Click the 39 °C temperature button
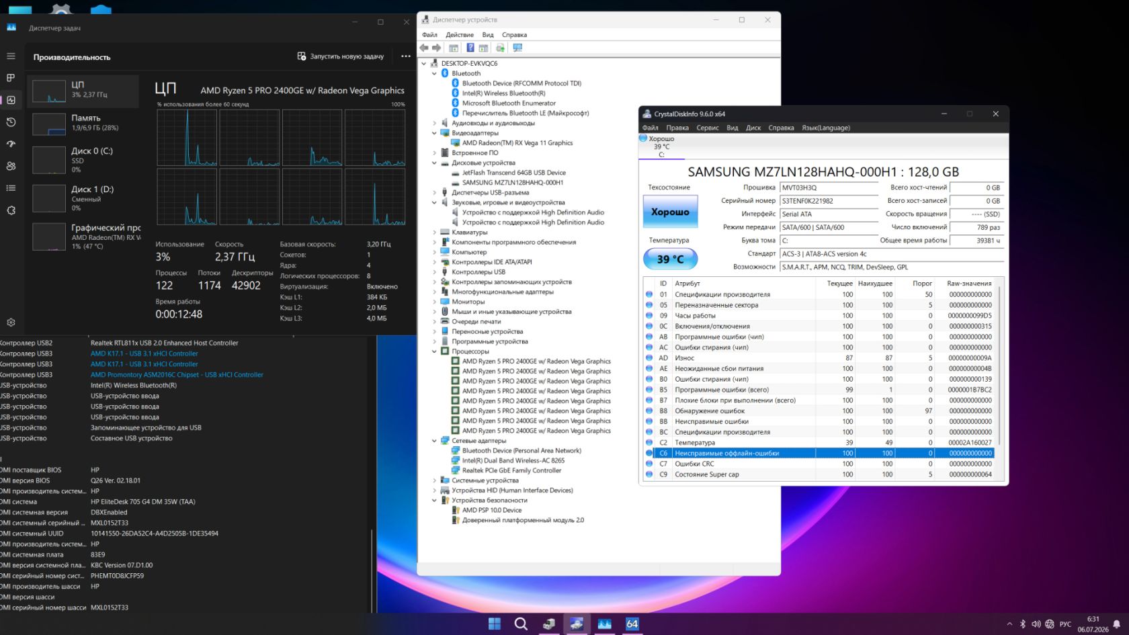The height and width of the screenshot is (635, 1129). coord(671,259)
